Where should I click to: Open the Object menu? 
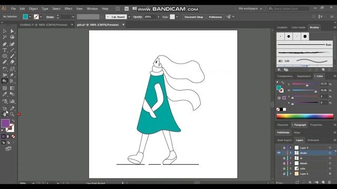[x=33, y=8]
